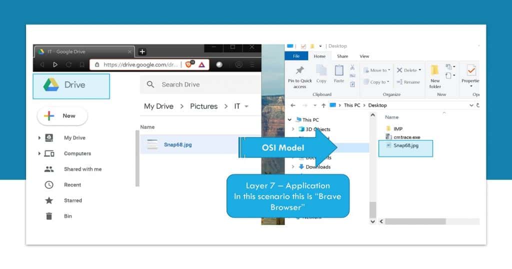Click the browser back navigation arrow
Image resolution: width=512 pixels, height=269 pixels.
pyautogui.click(x=42, y=64)
